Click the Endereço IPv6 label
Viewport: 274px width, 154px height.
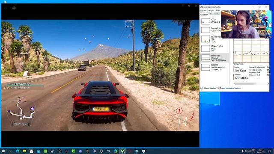click(255, 75)
